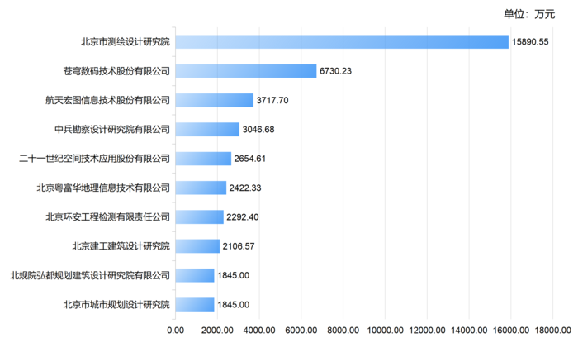Click the bar valued 2292.40

point(200,217)
